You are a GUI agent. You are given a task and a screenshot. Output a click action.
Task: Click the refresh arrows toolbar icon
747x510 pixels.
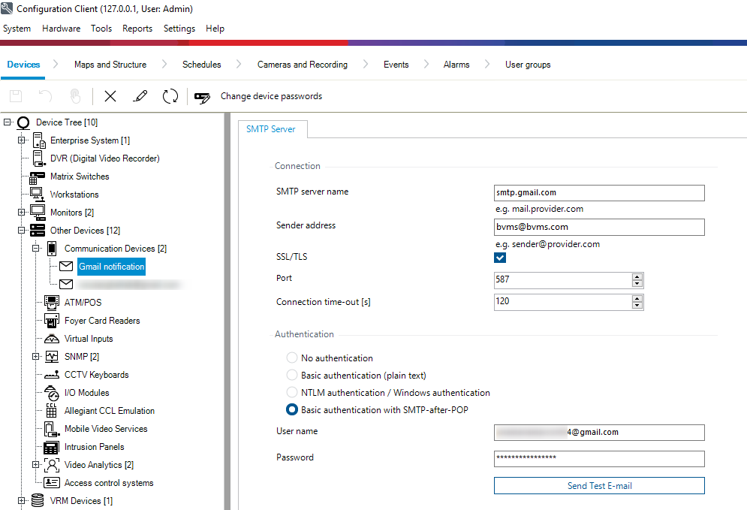tap(170, 96)
